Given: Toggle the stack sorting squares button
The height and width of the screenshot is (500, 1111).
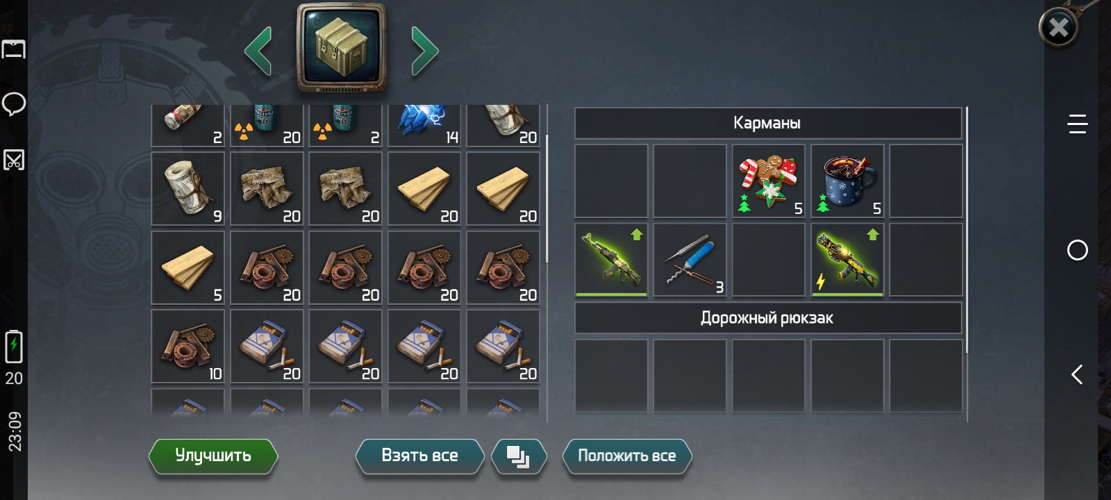Looking at the screenshot, I should [x=519, y=456].
